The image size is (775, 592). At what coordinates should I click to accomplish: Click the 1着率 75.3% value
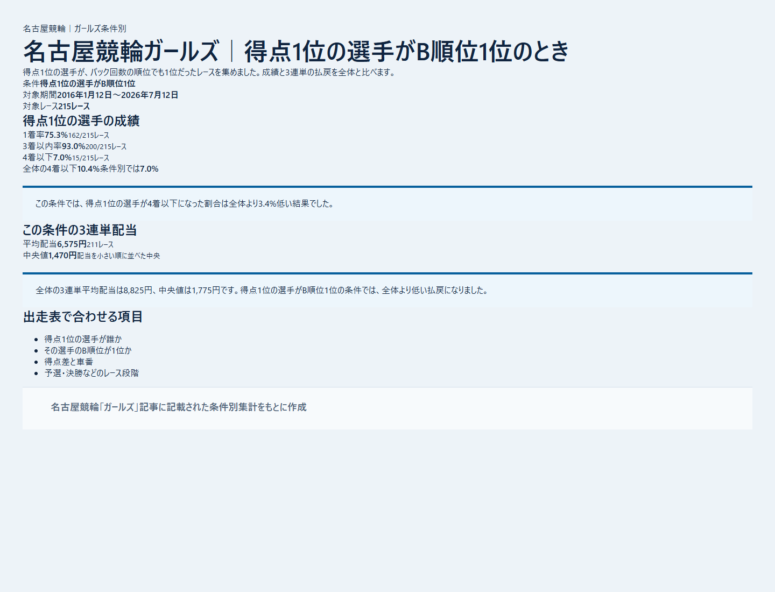(x=57, y=135)
